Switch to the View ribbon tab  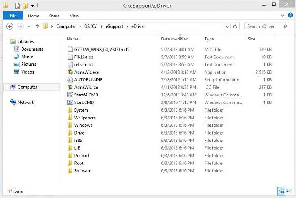pos(74,16)
